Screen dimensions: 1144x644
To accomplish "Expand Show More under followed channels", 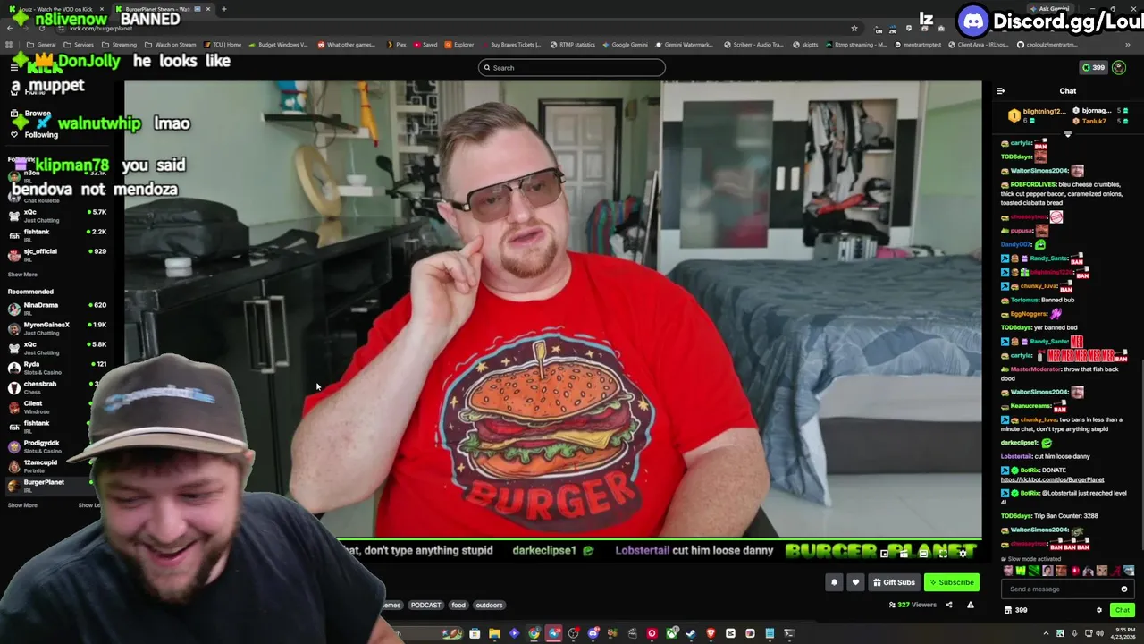I will click(22, 275).
